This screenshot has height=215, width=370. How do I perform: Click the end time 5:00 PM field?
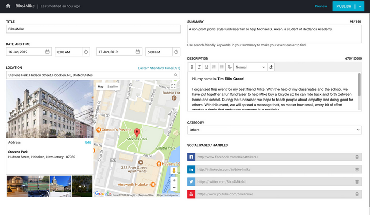tap(159, 52)
